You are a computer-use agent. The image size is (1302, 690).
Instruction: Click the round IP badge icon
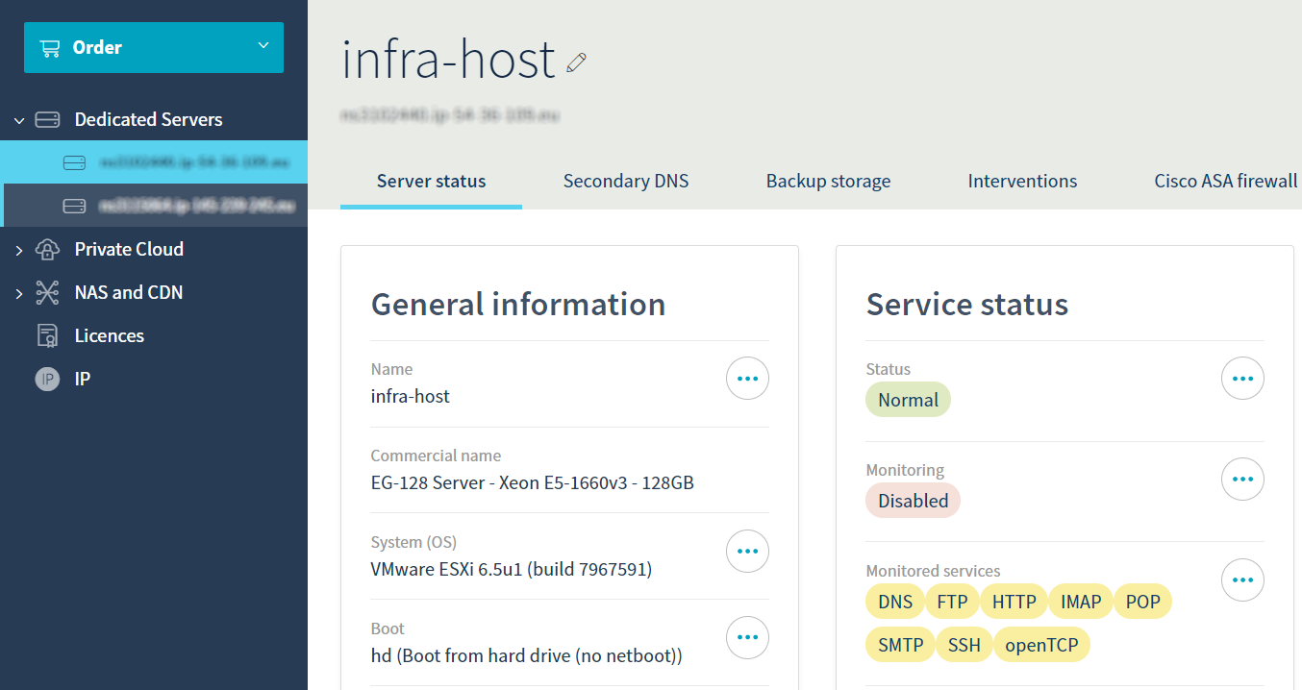47,379
